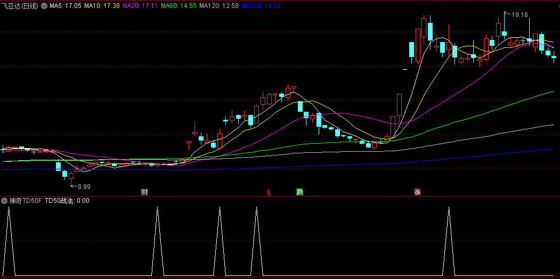This screenshot has width=560, height=279.
Task: Select the MA120: 12.58 indicator label
Action: pos(219,6)
